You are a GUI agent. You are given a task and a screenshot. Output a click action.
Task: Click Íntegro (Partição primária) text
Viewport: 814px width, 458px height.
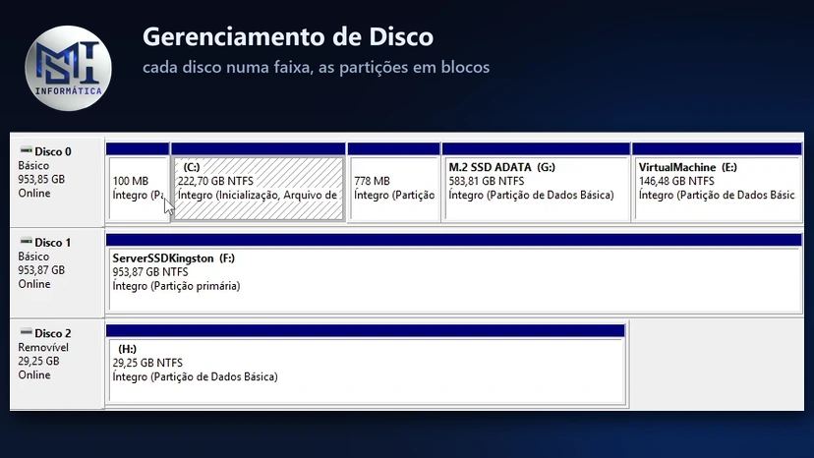(176, 286)
